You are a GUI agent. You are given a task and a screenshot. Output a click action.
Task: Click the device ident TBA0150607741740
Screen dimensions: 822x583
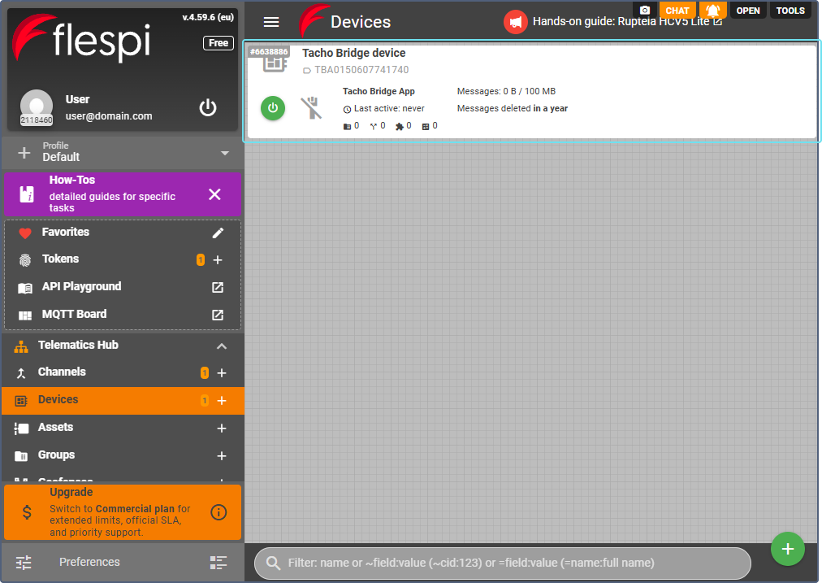pos(361,70)
